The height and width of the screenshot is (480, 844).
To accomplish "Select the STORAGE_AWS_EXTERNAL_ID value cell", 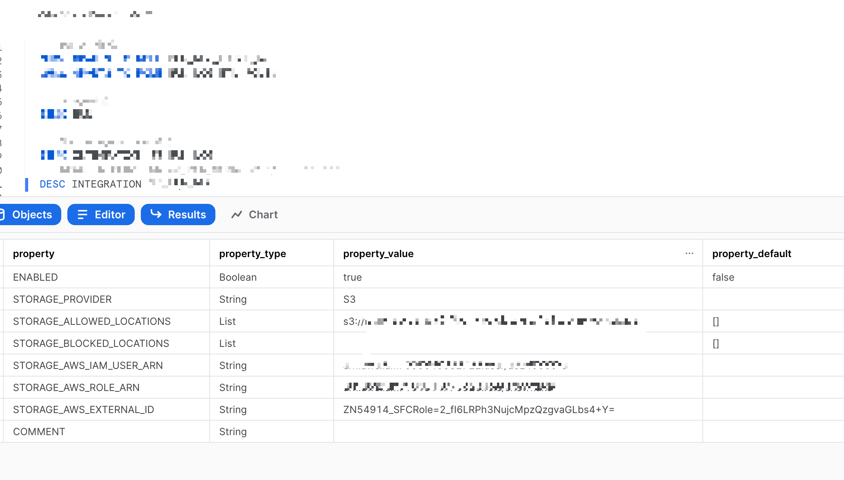I will pyautogui.click(x=479, y=410).
